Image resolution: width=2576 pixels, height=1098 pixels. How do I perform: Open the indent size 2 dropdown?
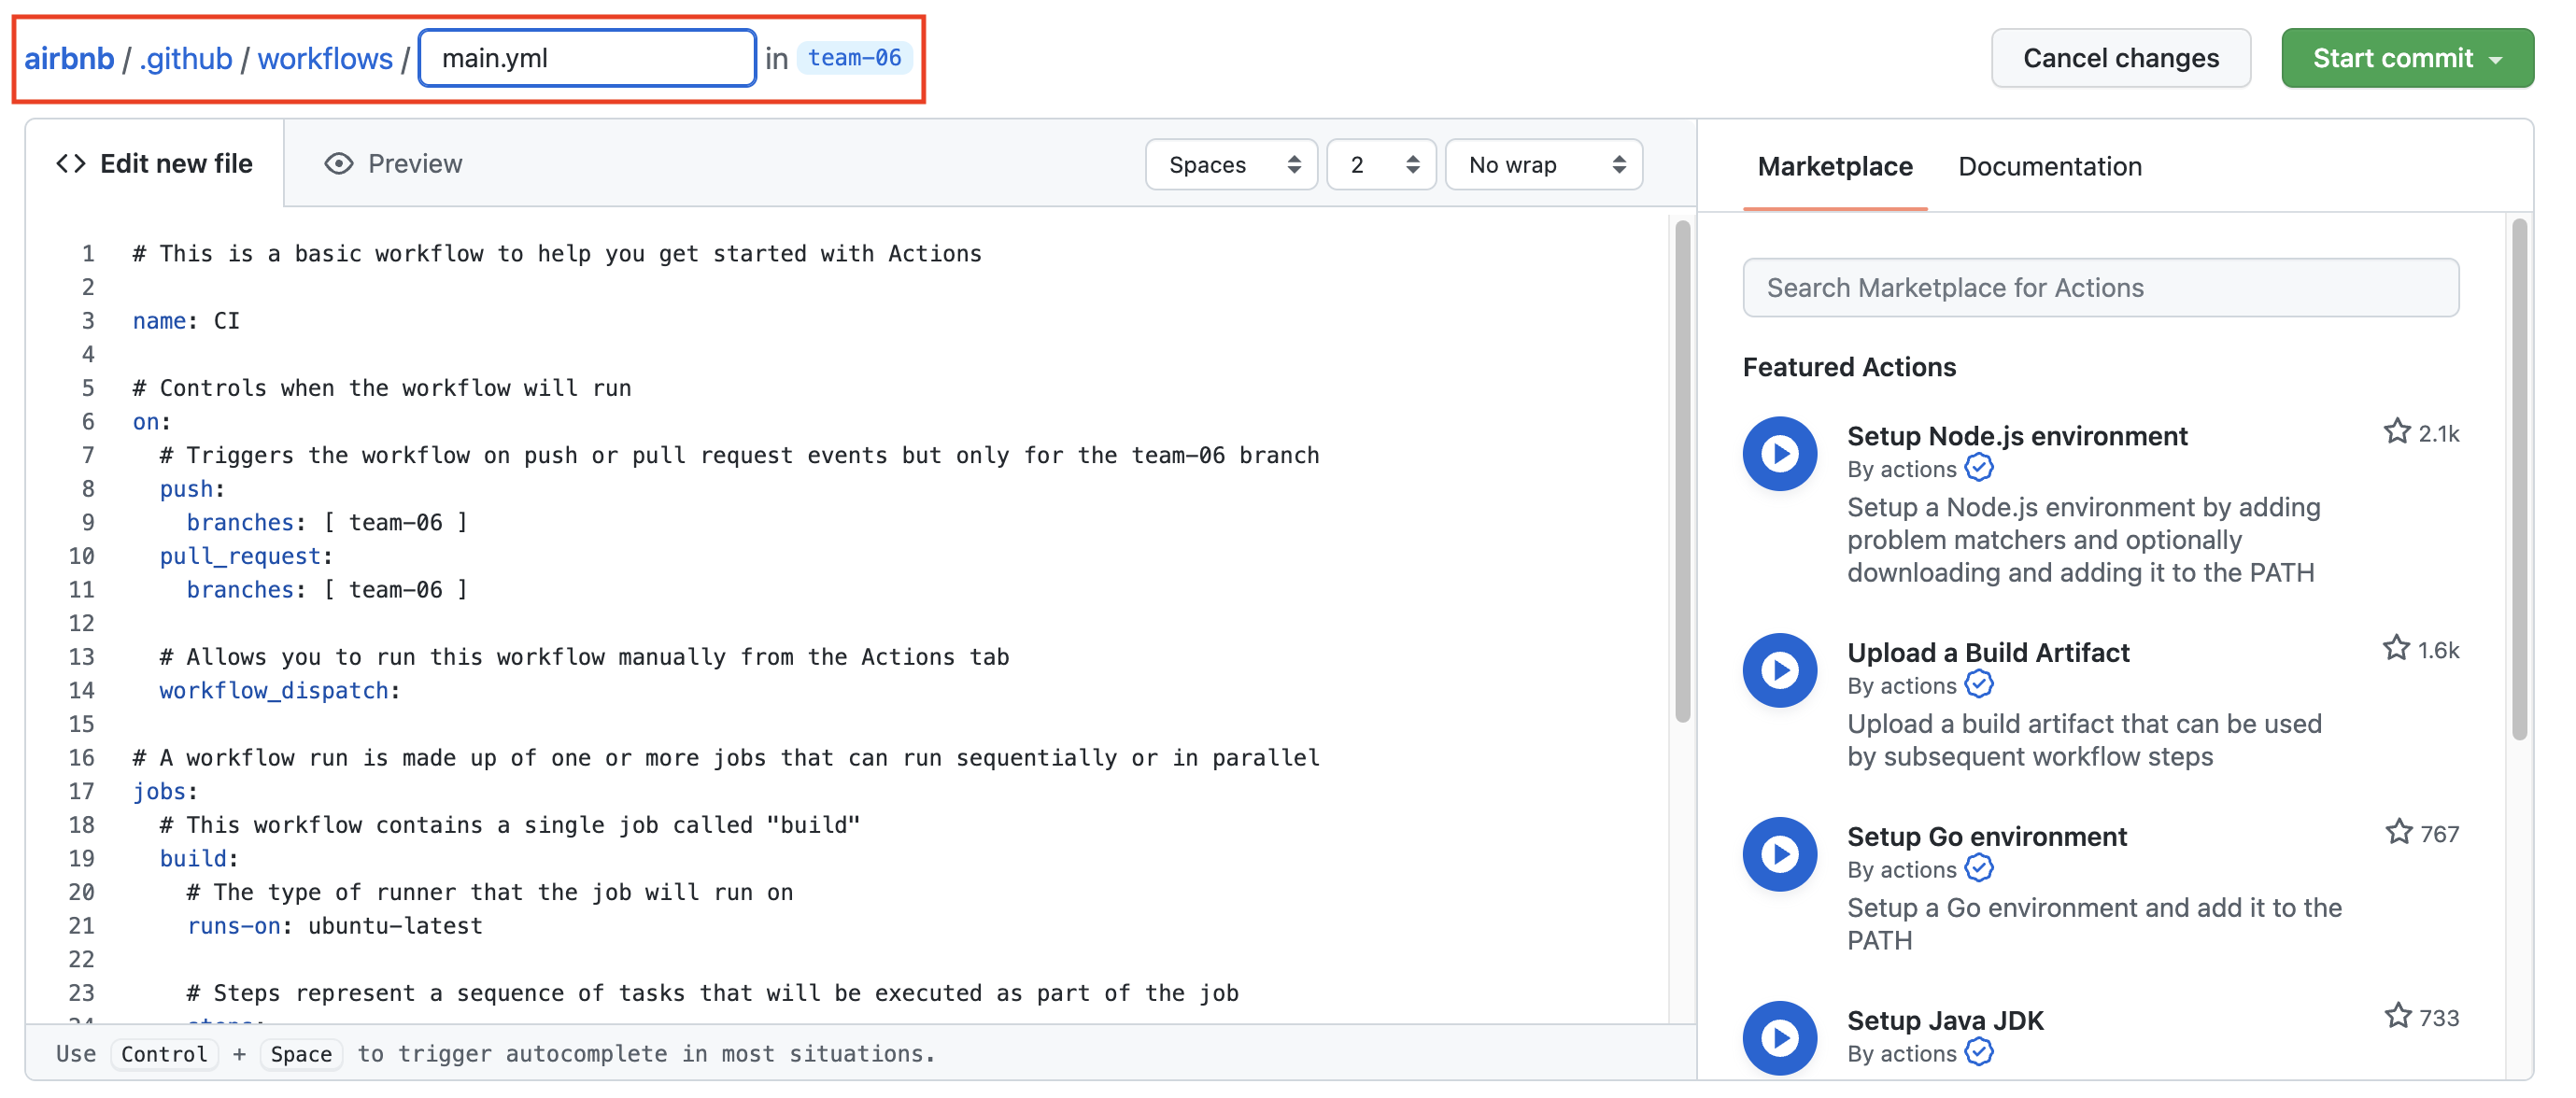1380,165
